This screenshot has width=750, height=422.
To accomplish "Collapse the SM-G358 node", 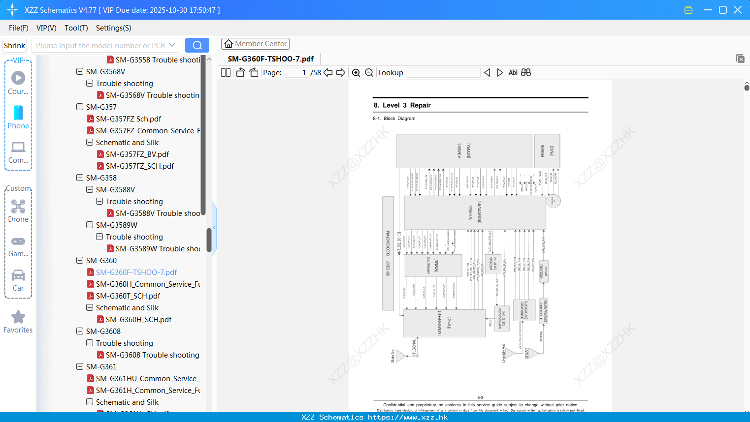I will 80,178.
